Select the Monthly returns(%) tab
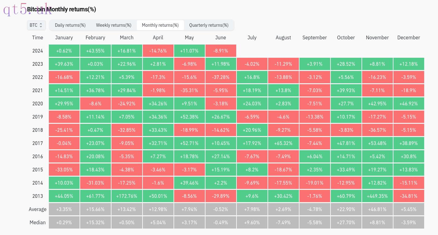The height and width of the screenshot is (235, 438). point(160,25)
